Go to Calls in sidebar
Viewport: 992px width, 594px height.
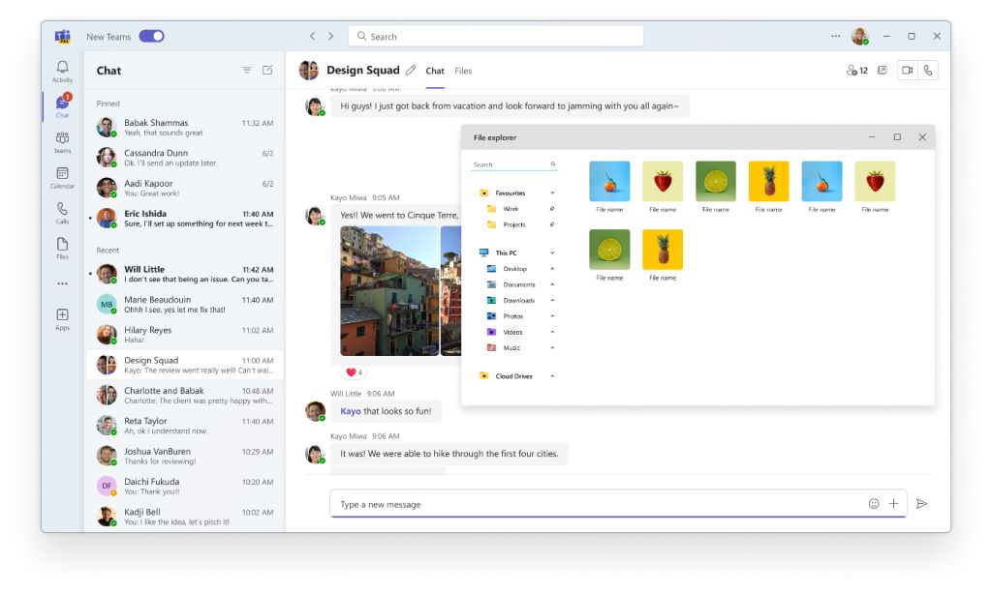click(x=62, y=213)
